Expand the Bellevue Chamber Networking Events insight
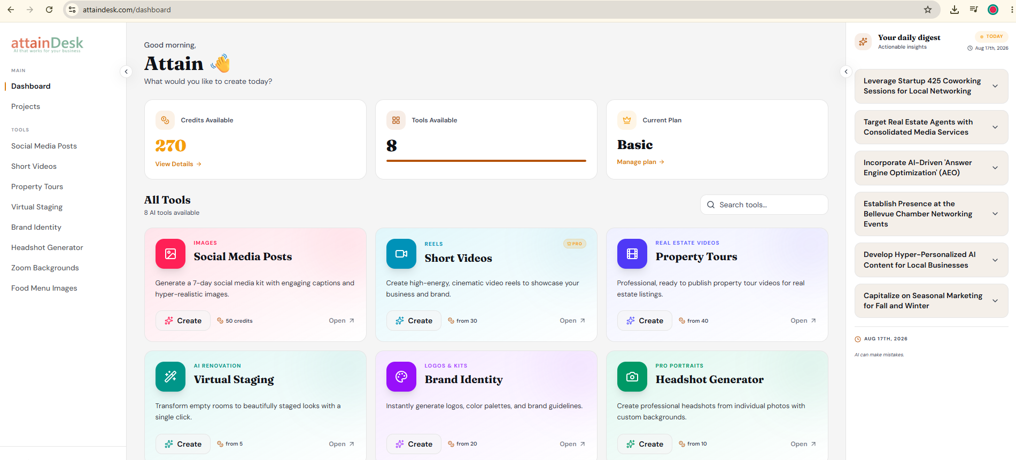Image resolution: width=1016 pixels, height=460 pixels. click(x=995, y=214)
